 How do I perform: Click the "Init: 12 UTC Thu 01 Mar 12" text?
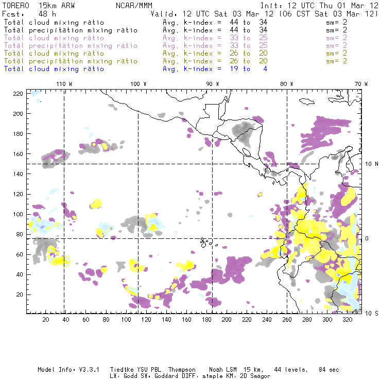(319, 6)
